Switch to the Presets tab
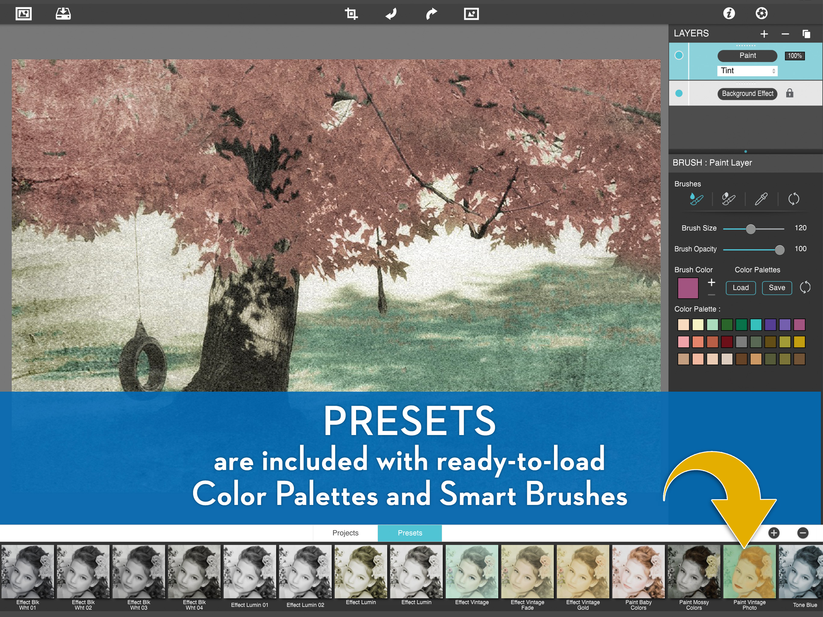Screen dimensions: 823x617 coord(410,533)
